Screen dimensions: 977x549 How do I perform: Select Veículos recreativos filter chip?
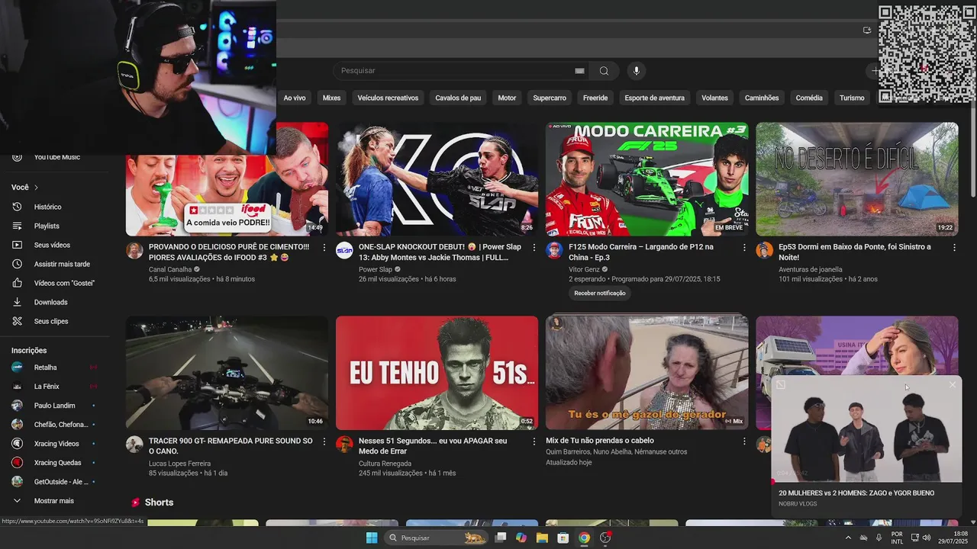click(388, 98)
